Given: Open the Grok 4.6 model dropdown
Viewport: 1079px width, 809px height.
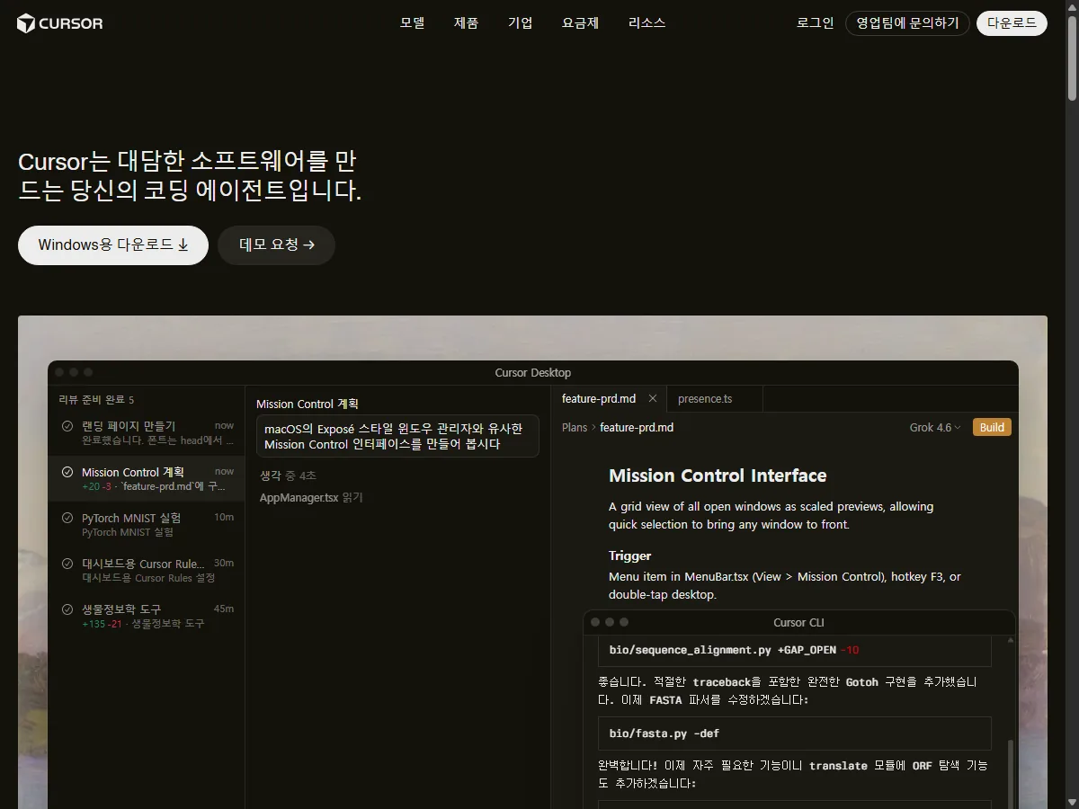Looking at the screenshot, I should pyautogui.click(x=935, y=427).
